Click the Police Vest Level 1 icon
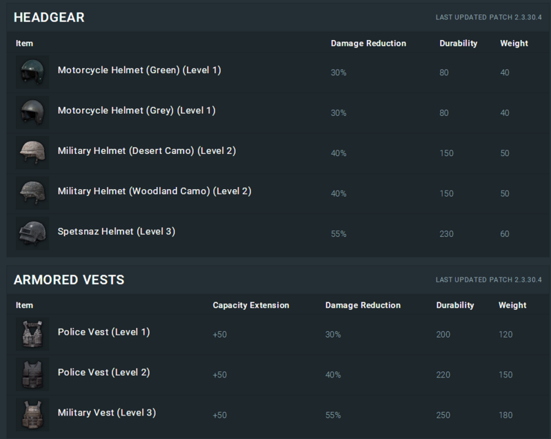This screenshot has height=439, width=551. pos(32,333)
